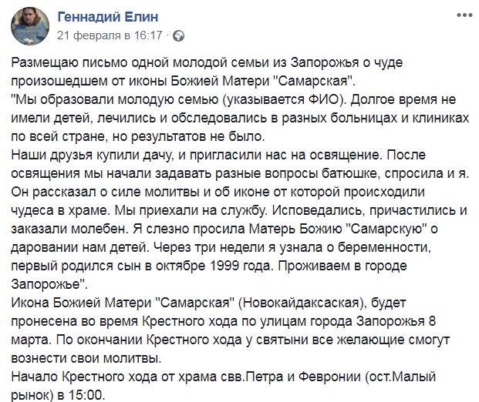Click the line about Крестного хода по улицам города
479x402 pixels.
[224, 321]
